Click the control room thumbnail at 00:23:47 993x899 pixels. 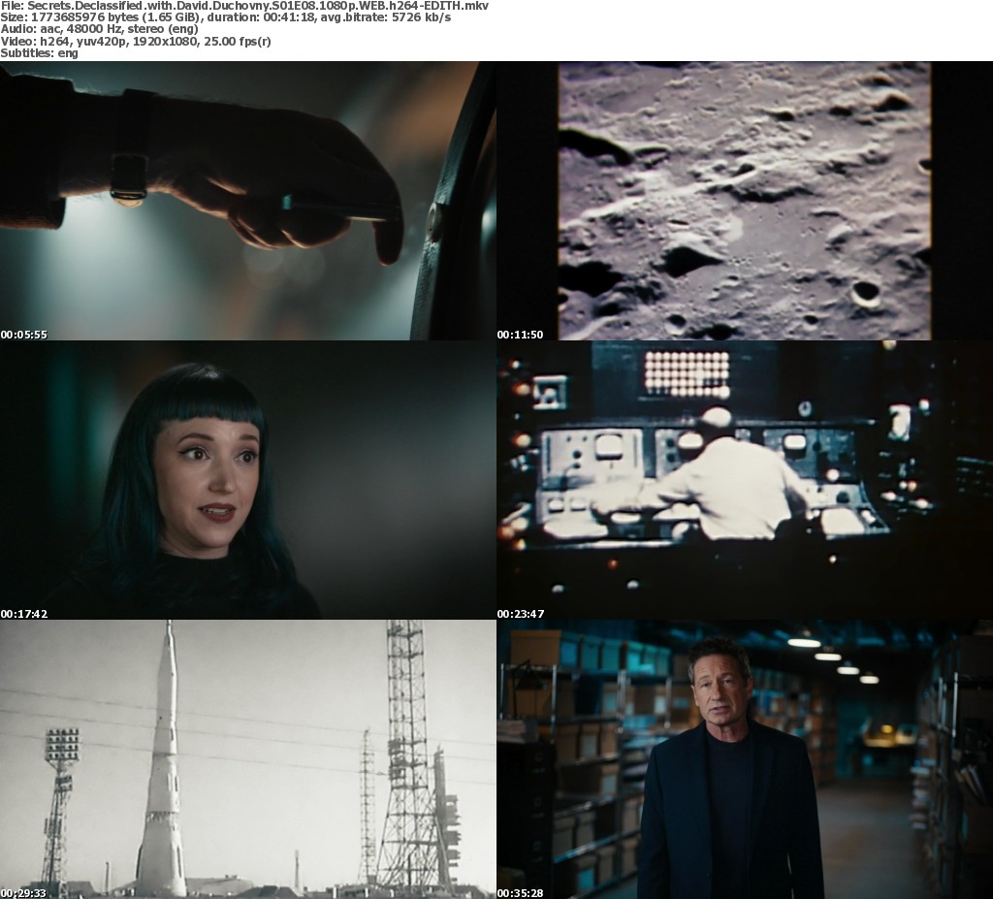pos(745,480)
